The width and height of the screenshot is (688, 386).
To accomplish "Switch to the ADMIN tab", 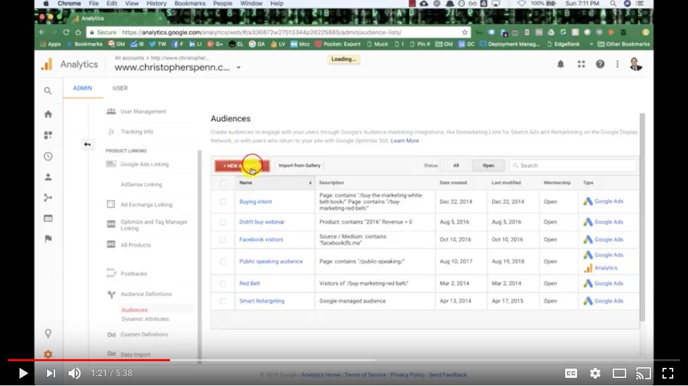I will [83, 88].
